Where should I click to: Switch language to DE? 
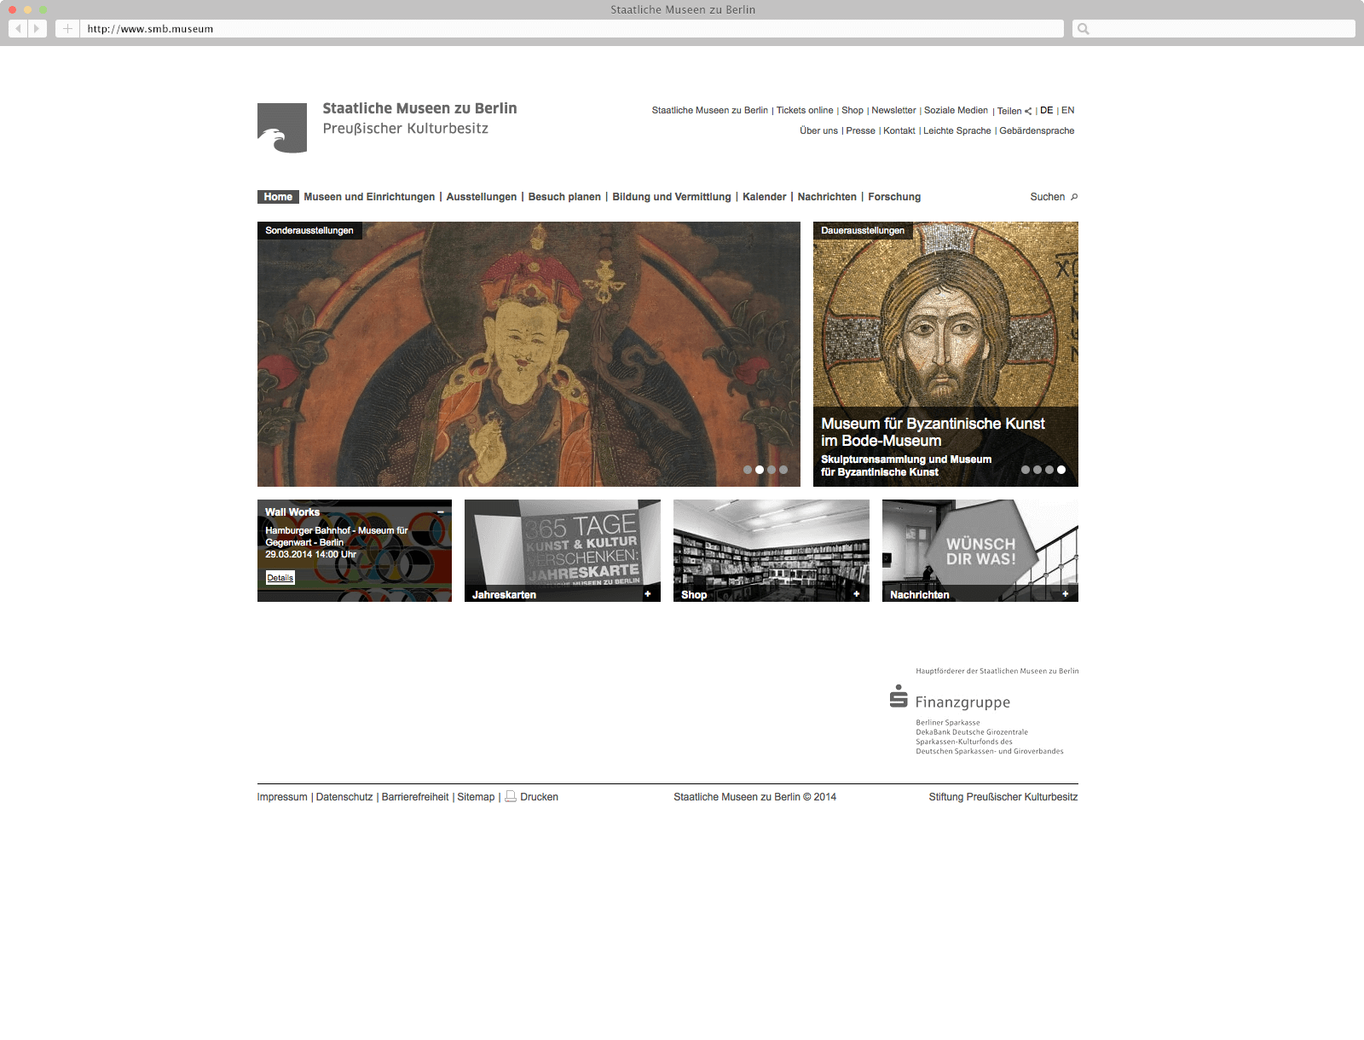(x=1046, y=111)
